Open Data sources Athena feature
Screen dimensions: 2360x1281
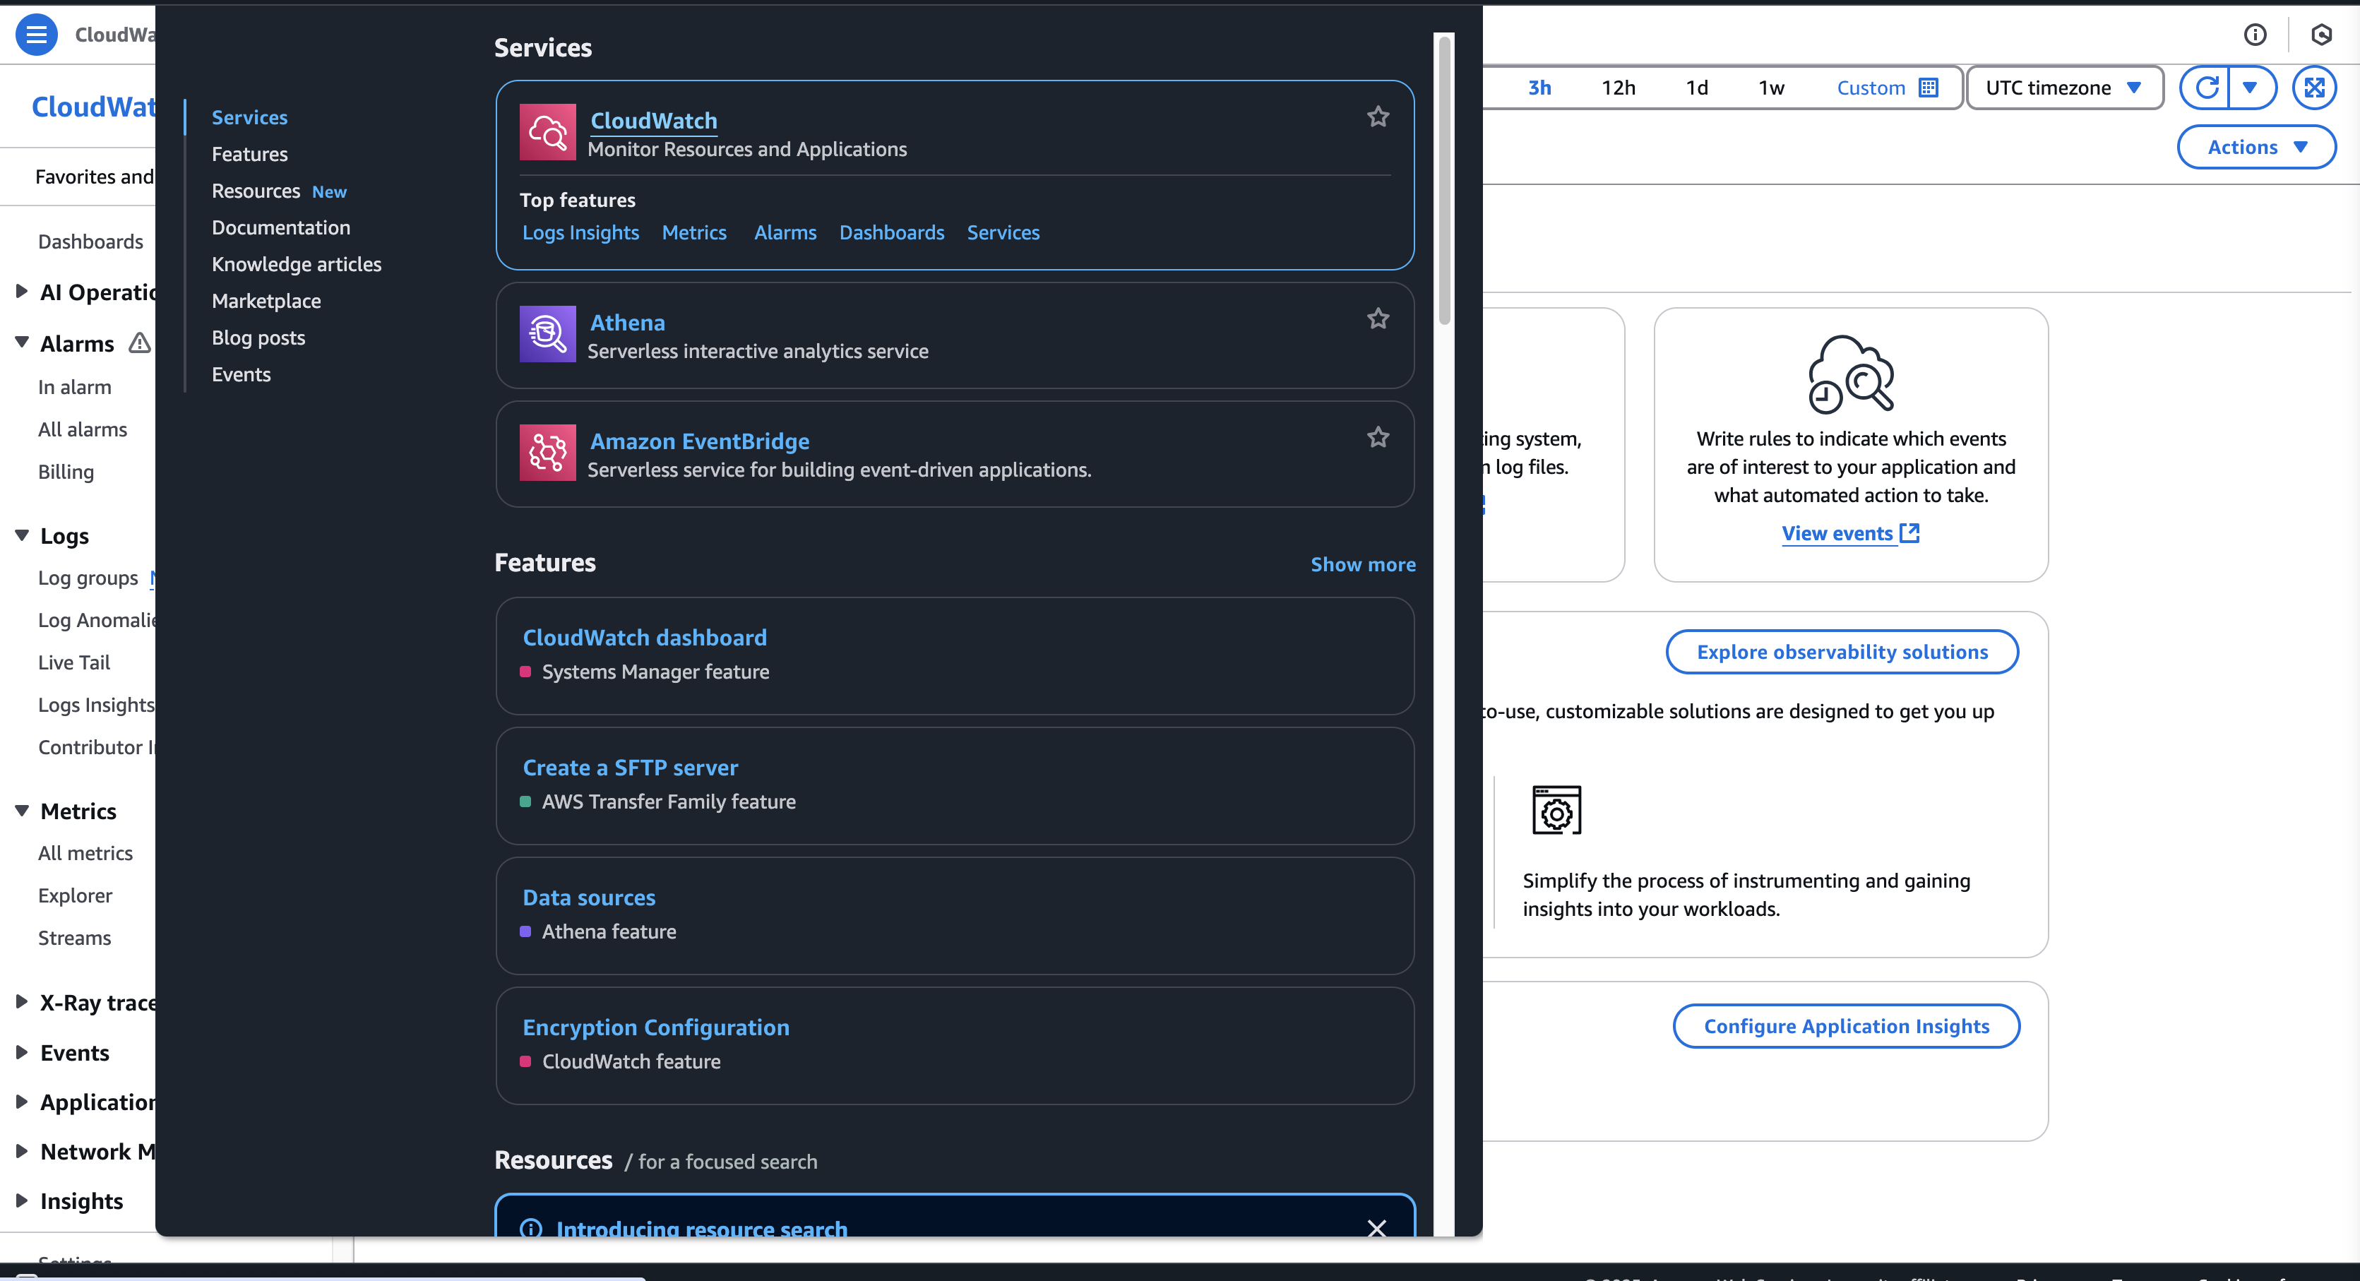[x=588, y=898]
